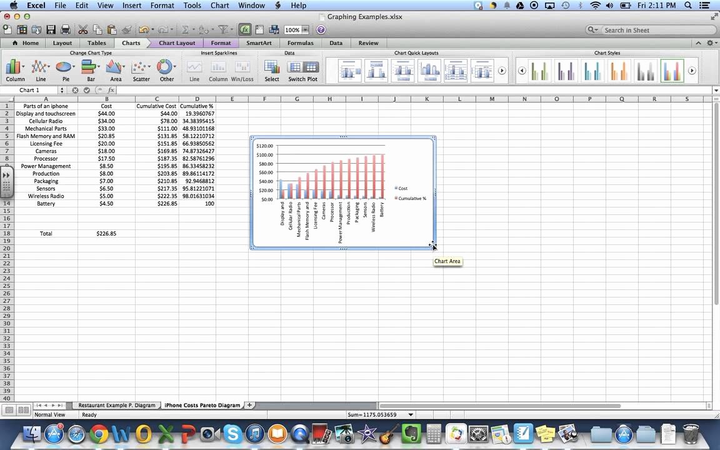The image size is (720, 450).
Task: Open the Data ribbon tab
Action: pos(336,42)
